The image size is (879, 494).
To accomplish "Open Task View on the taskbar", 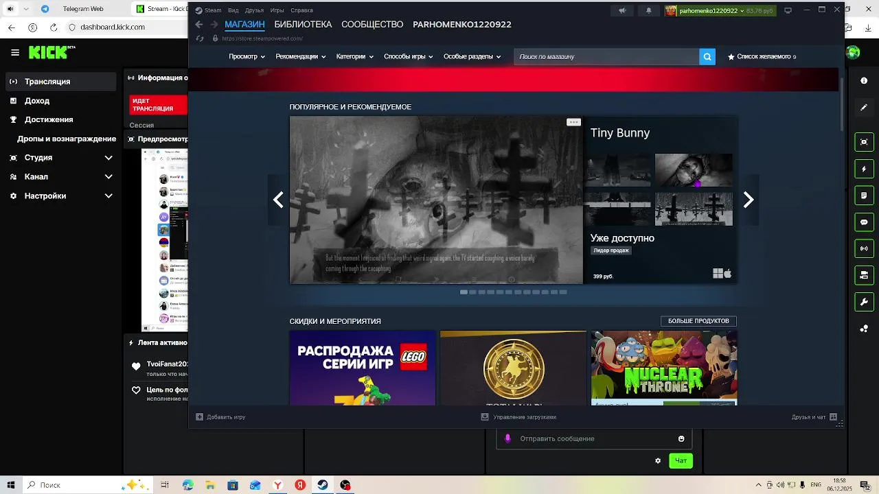I will 165,485.
